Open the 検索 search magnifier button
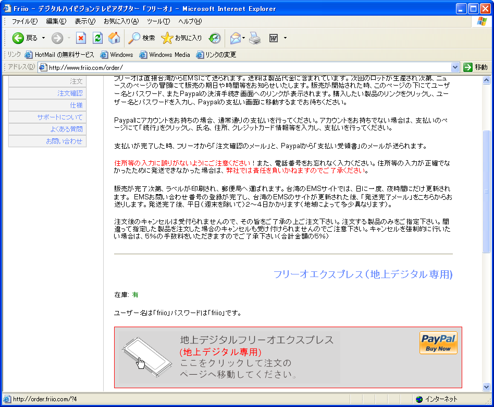The image size is (494, 407). [x=141, y=38]
